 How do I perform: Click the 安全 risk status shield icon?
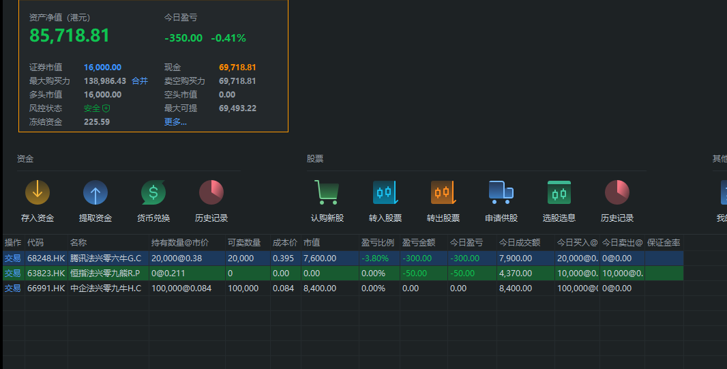pos(106,108)
